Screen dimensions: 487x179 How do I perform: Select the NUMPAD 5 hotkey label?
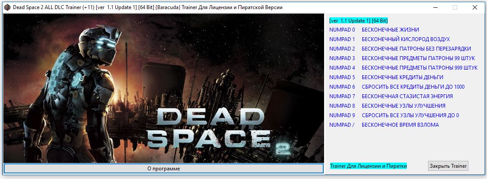[x=342, y=77]
